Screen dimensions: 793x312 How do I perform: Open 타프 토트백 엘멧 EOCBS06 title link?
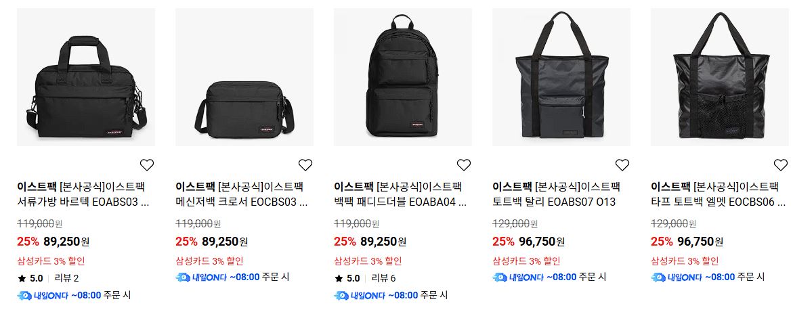pos(718,195)
